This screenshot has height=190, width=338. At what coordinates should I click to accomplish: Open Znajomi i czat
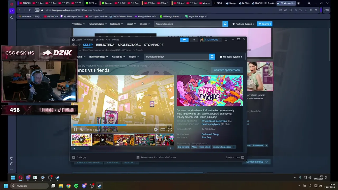235,157
